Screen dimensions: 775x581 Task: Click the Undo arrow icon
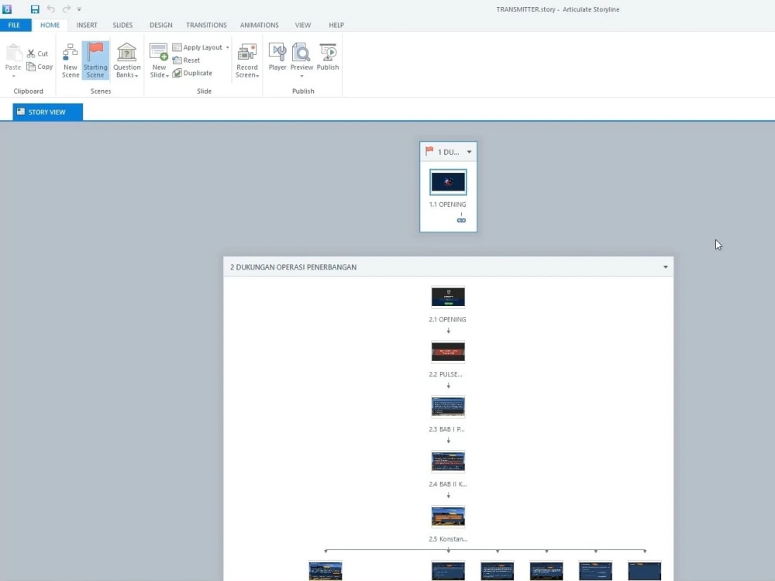51,9
